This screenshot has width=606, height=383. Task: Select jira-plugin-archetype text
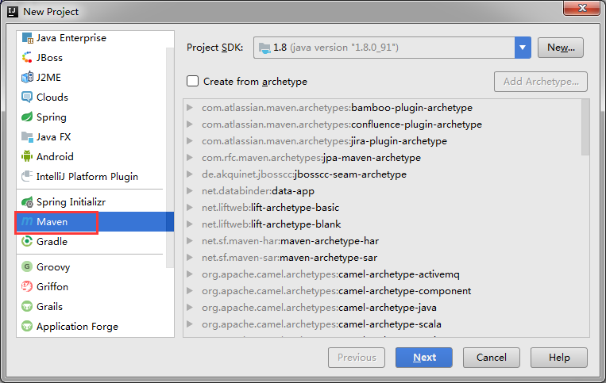pyautogui.click(x=399, y=141)
